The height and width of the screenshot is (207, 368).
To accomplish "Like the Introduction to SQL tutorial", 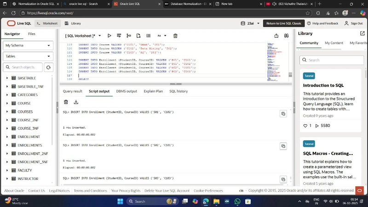I will 305,126.
